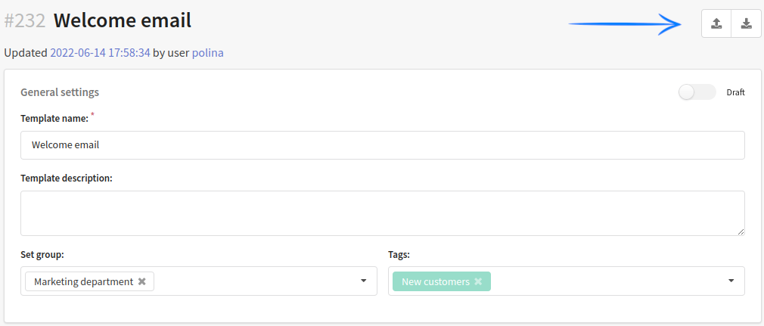
Task: Grab the description textarea resize handle
Action: [741, 232]
